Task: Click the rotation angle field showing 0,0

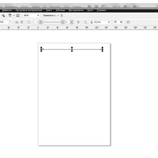Action: 4,22
